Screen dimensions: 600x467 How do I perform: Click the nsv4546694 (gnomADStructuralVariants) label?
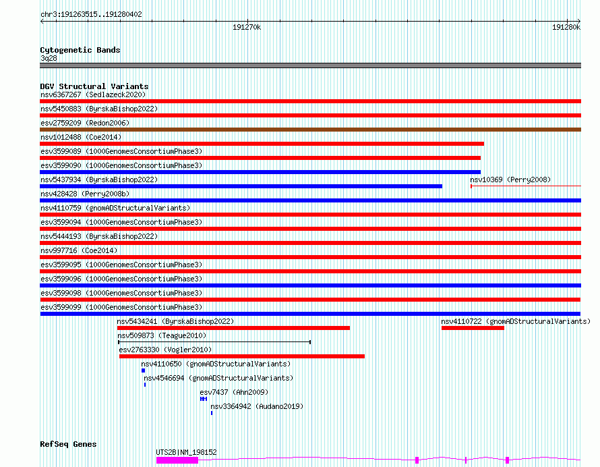(218, 378)
